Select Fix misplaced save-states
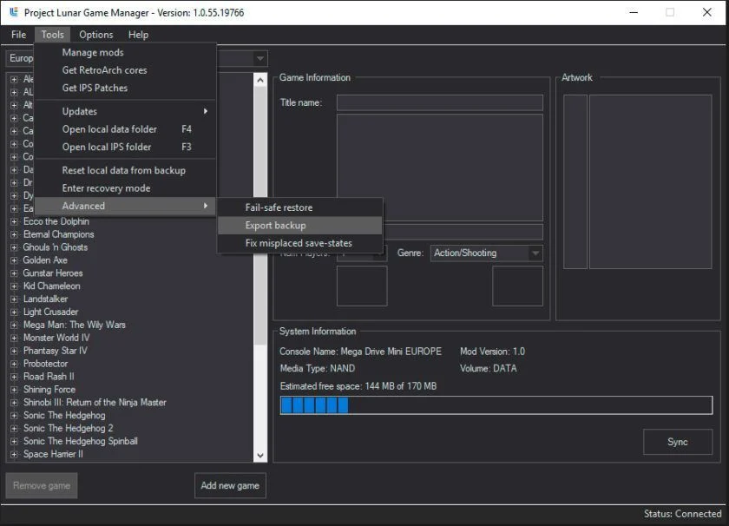This screenshot has height=526, width=729. (300, 243)
